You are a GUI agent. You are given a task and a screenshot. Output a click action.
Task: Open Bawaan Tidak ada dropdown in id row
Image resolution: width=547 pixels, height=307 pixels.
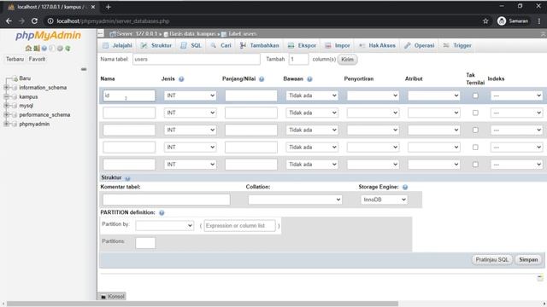point(312,96)
